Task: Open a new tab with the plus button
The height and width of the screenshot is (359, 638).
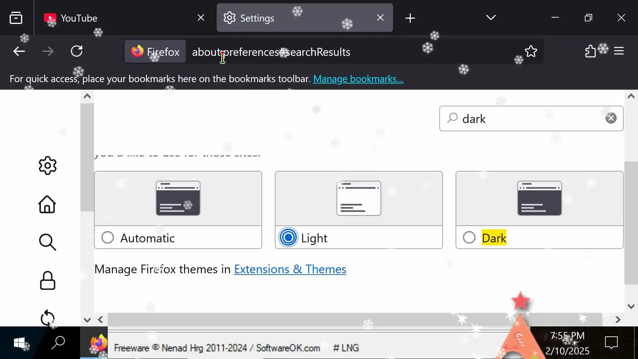Action: coord(410,18)
